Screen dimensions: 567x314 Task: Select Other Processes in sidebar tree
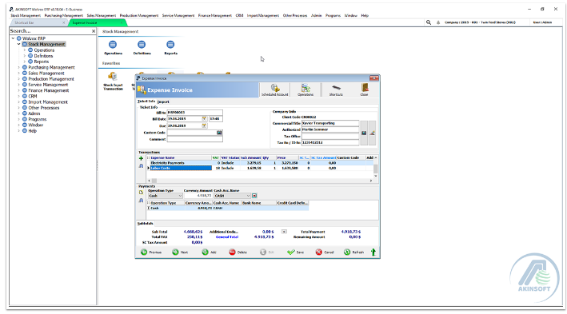coord(43,108)
